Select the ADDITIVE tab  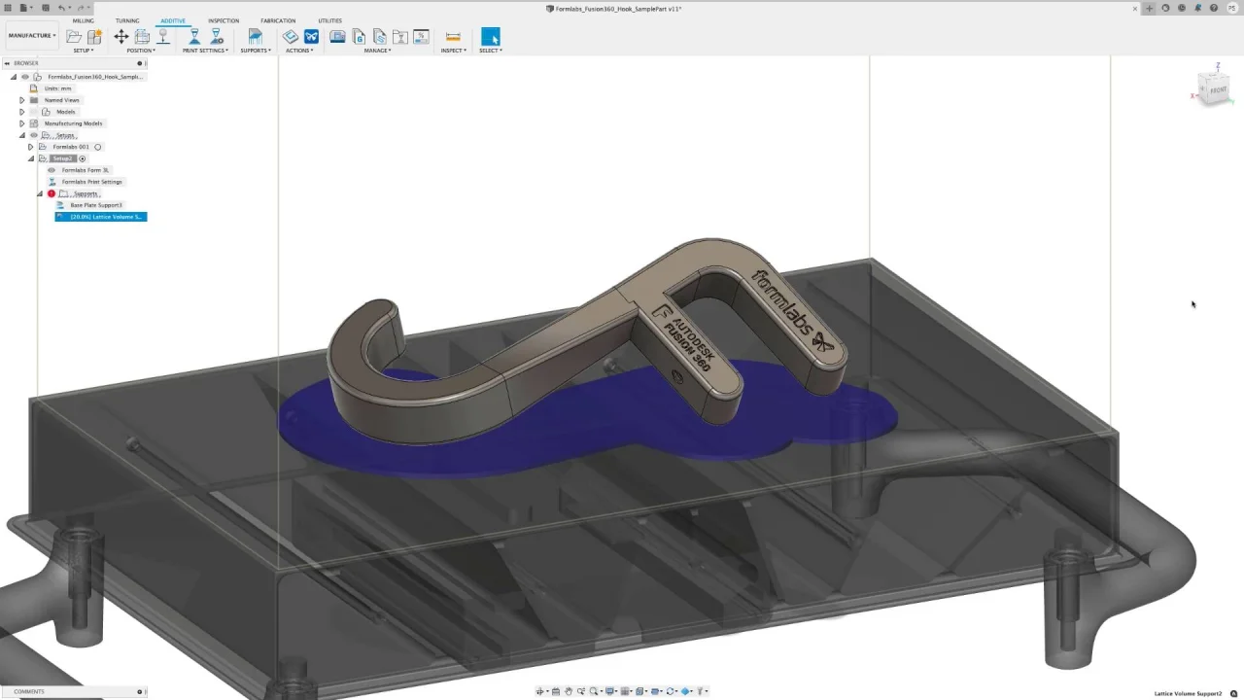click(x=173, y=20)
